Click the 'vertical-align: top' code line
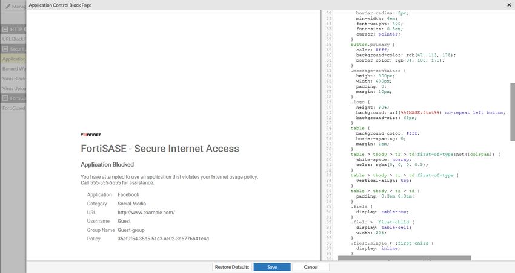Screen dimensions: 515x273 point(384,181)
